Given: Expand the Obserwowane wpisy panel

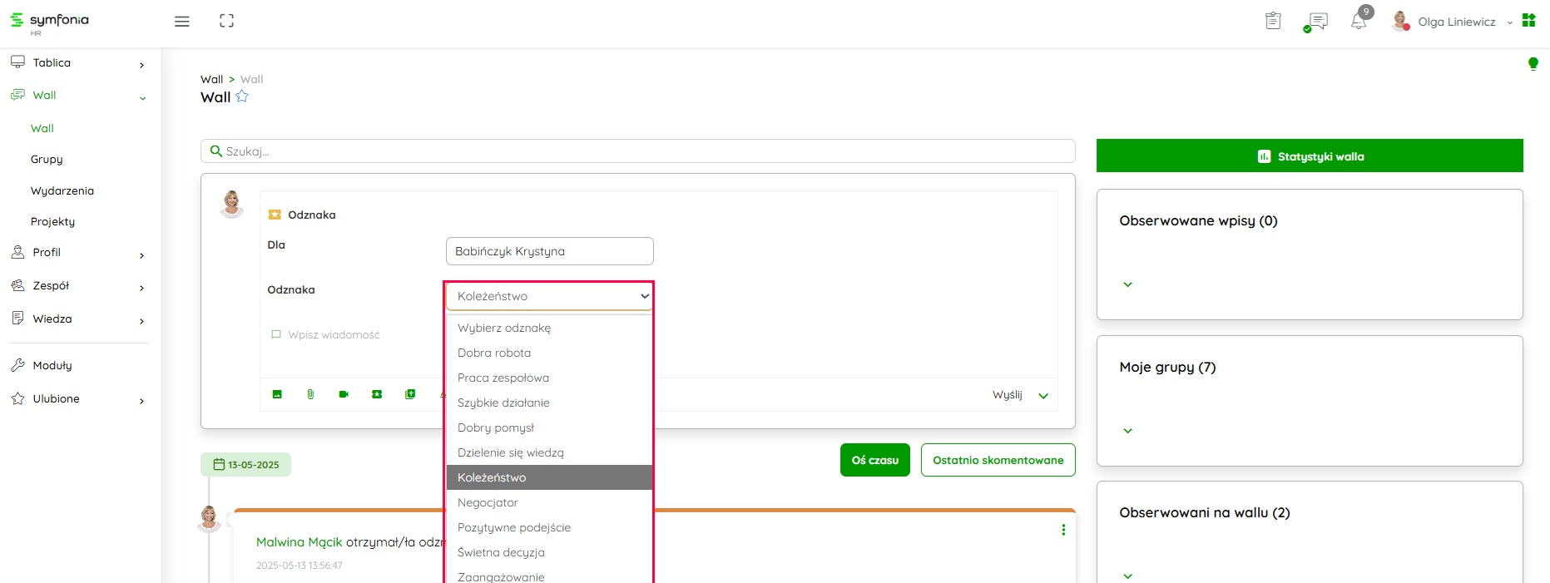Looking at the screenshot, I should coord(1127,284).
